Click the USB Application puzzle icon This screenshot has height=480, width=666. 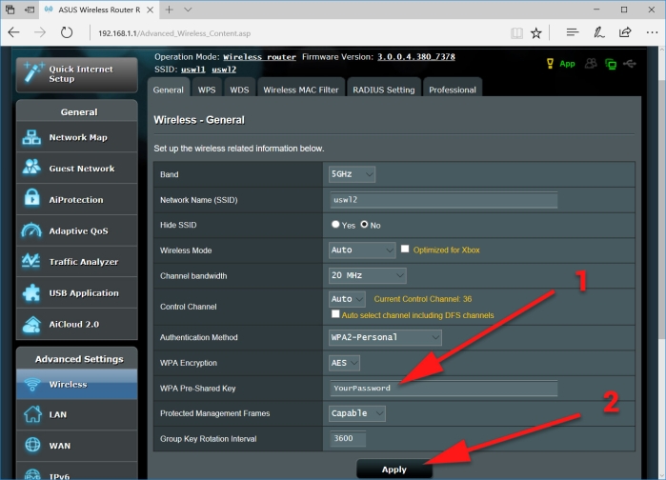tap(31, 292)
